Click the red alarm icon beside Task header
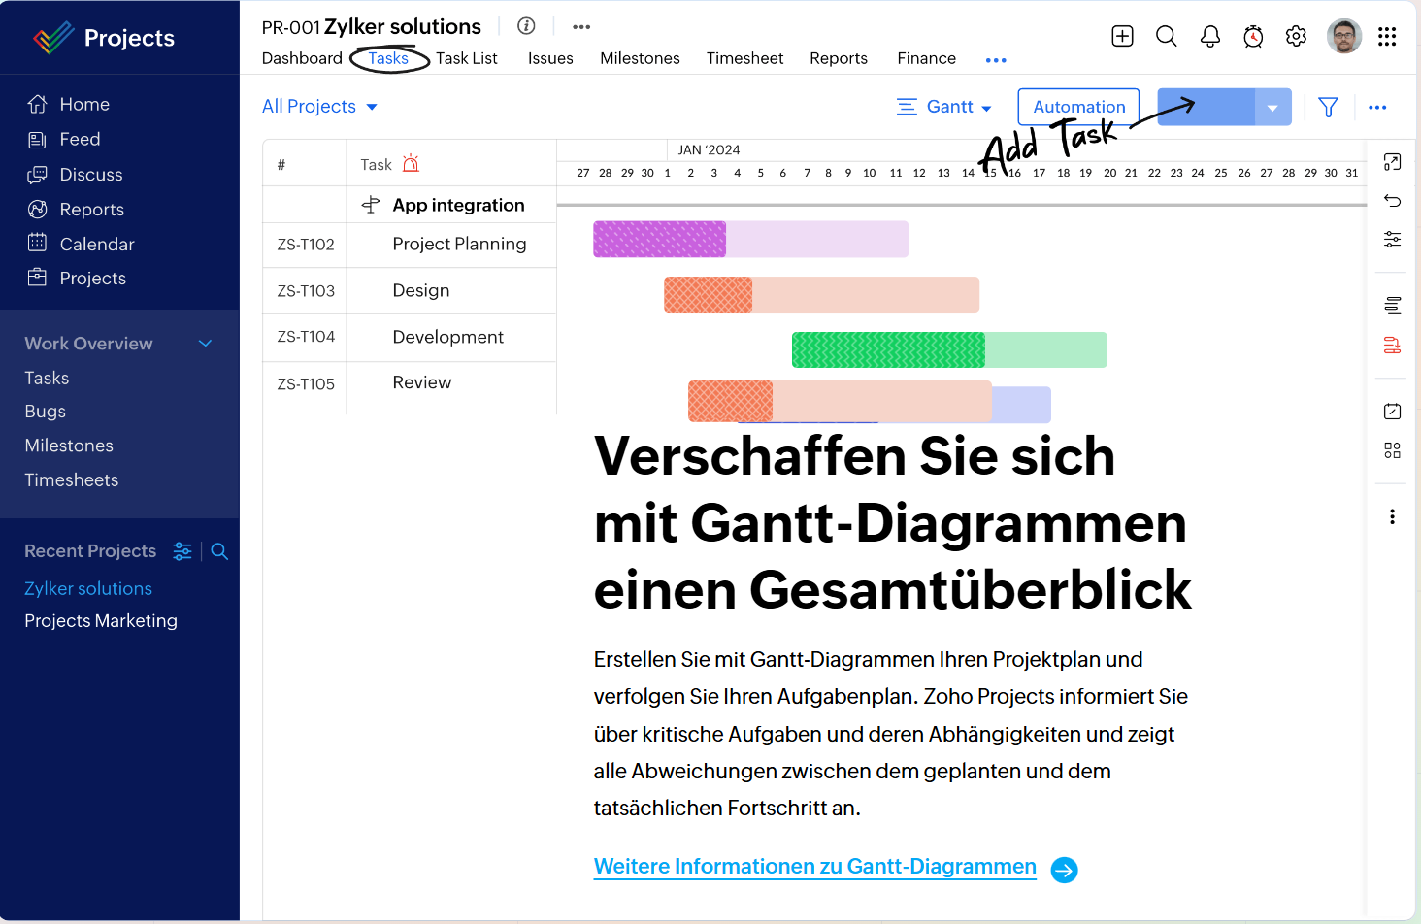Image resolution: width=1421 pixels, height=924 pixels. pos(411,163)
